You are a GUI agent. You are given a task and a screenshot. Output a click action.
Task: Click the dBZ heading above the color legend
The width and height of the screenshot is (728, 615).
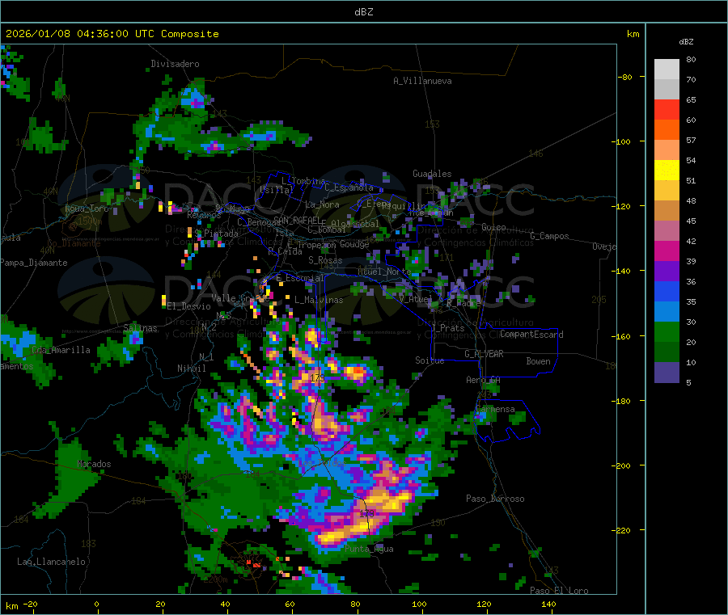[x=686, y=42]
